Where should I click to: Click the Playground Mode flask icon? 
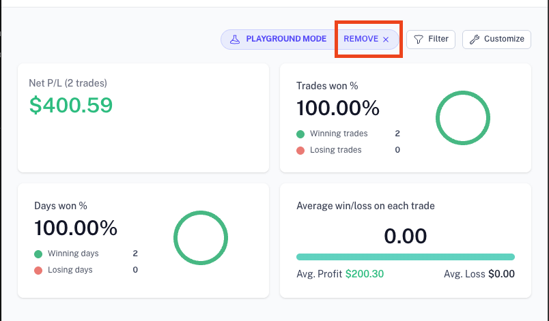coord(235,39)
